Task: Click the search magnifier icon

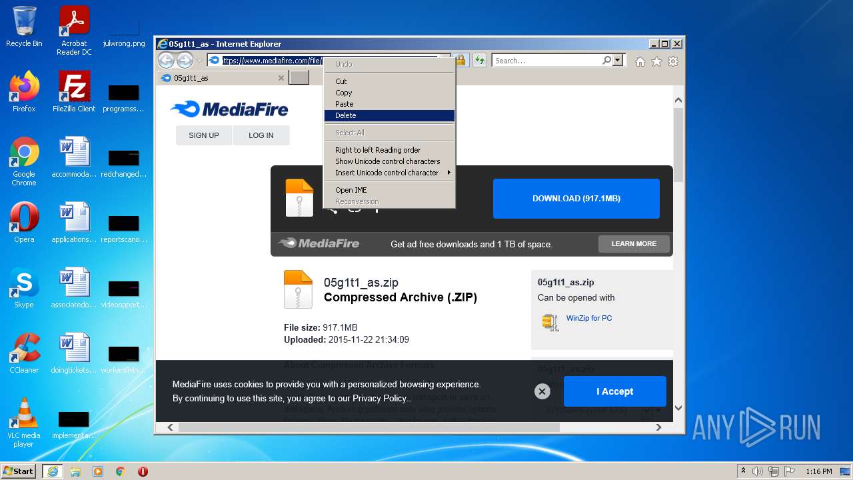Action: [x=606, y=60]
